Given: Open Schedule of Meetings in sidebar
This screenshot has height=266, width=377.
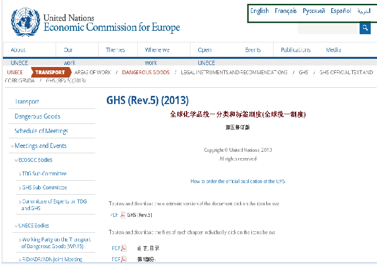Looking at the screenshot, I should (x=41, y=131).
